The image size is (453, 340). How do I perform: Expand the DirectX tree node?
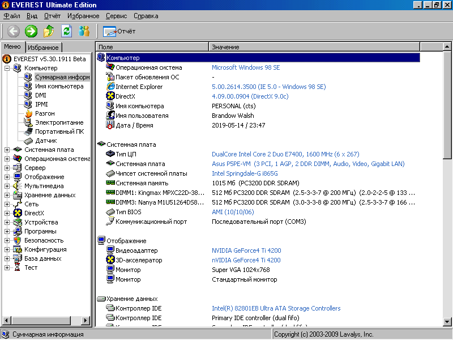(7, 213)
